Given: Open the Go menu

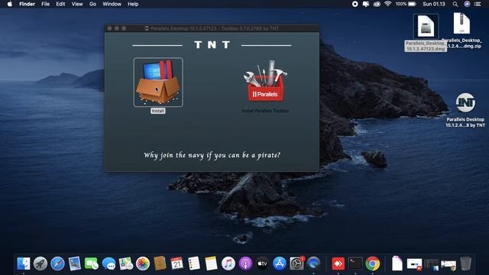Looking at the screenshot, I should click(x=92, y=4).
